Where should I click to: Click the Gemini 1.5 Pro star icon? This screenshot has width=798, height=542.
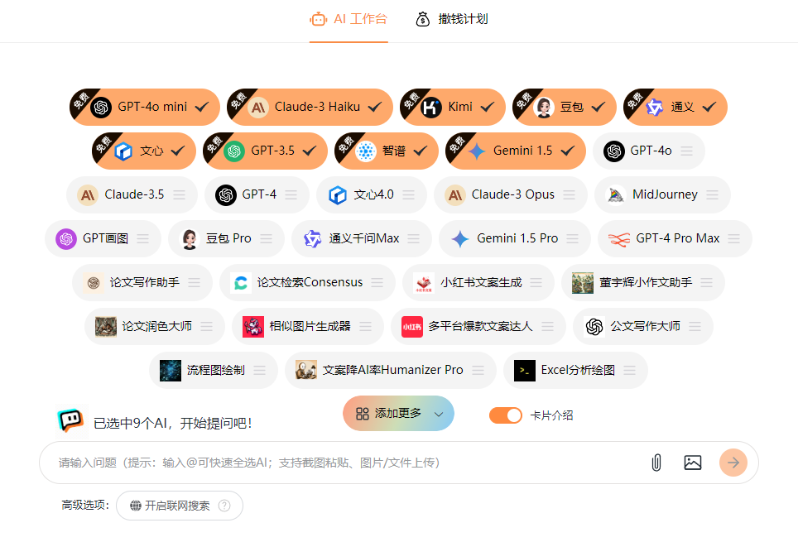pyautogui.click(x=460, y=238)
